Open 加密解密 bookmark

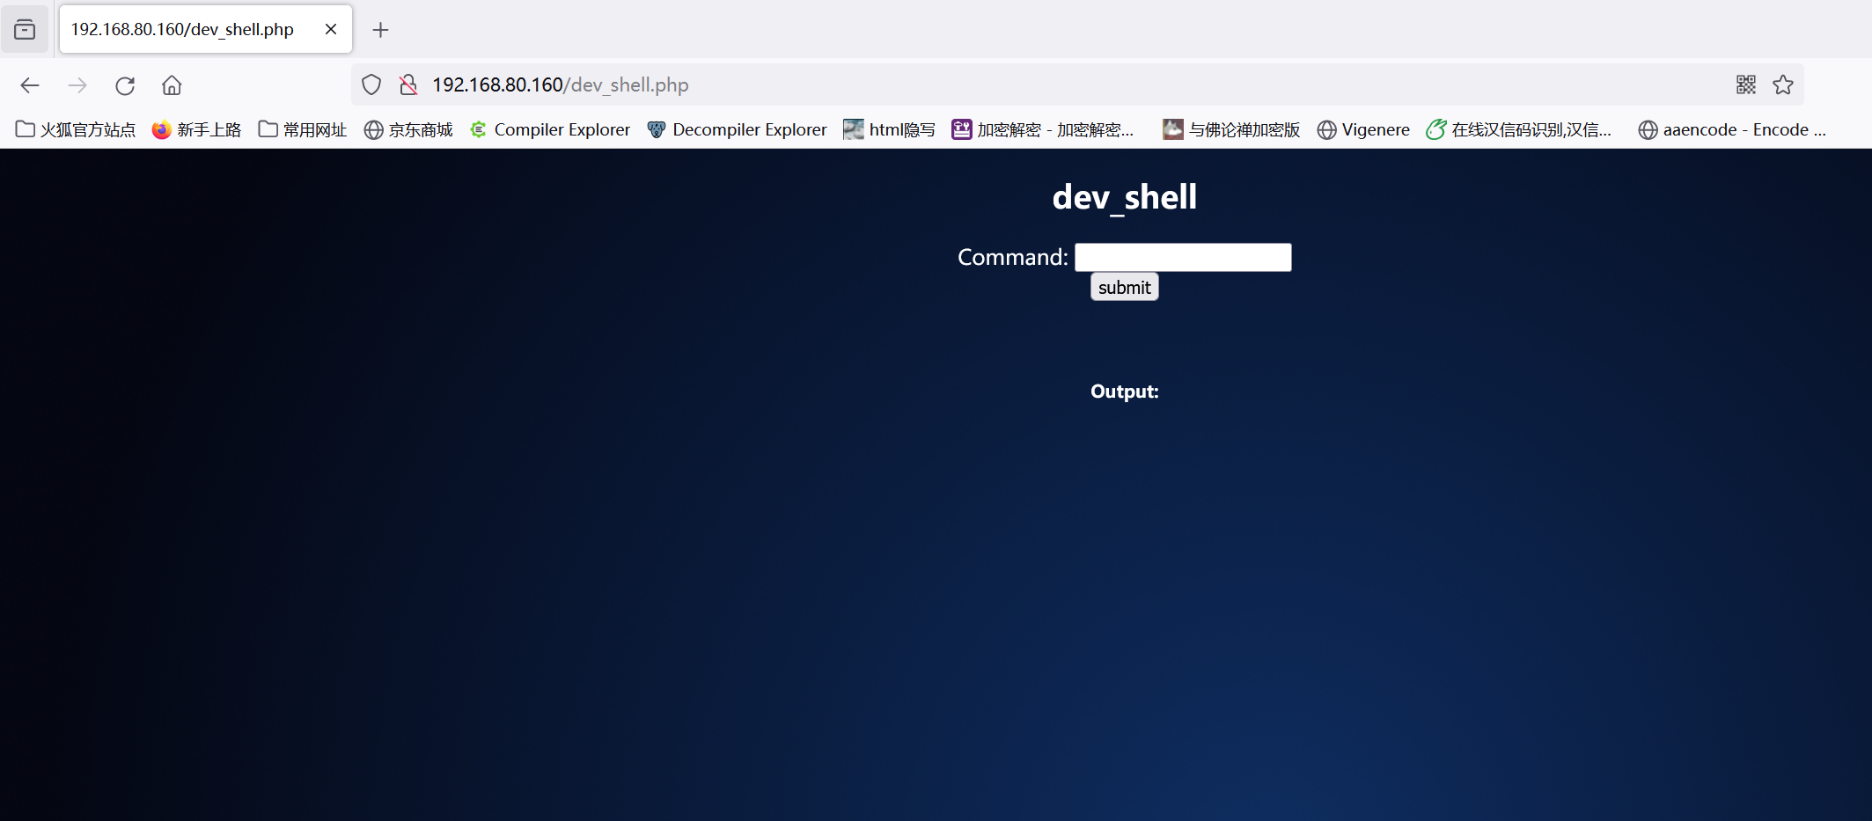(x=1043, y=130)
